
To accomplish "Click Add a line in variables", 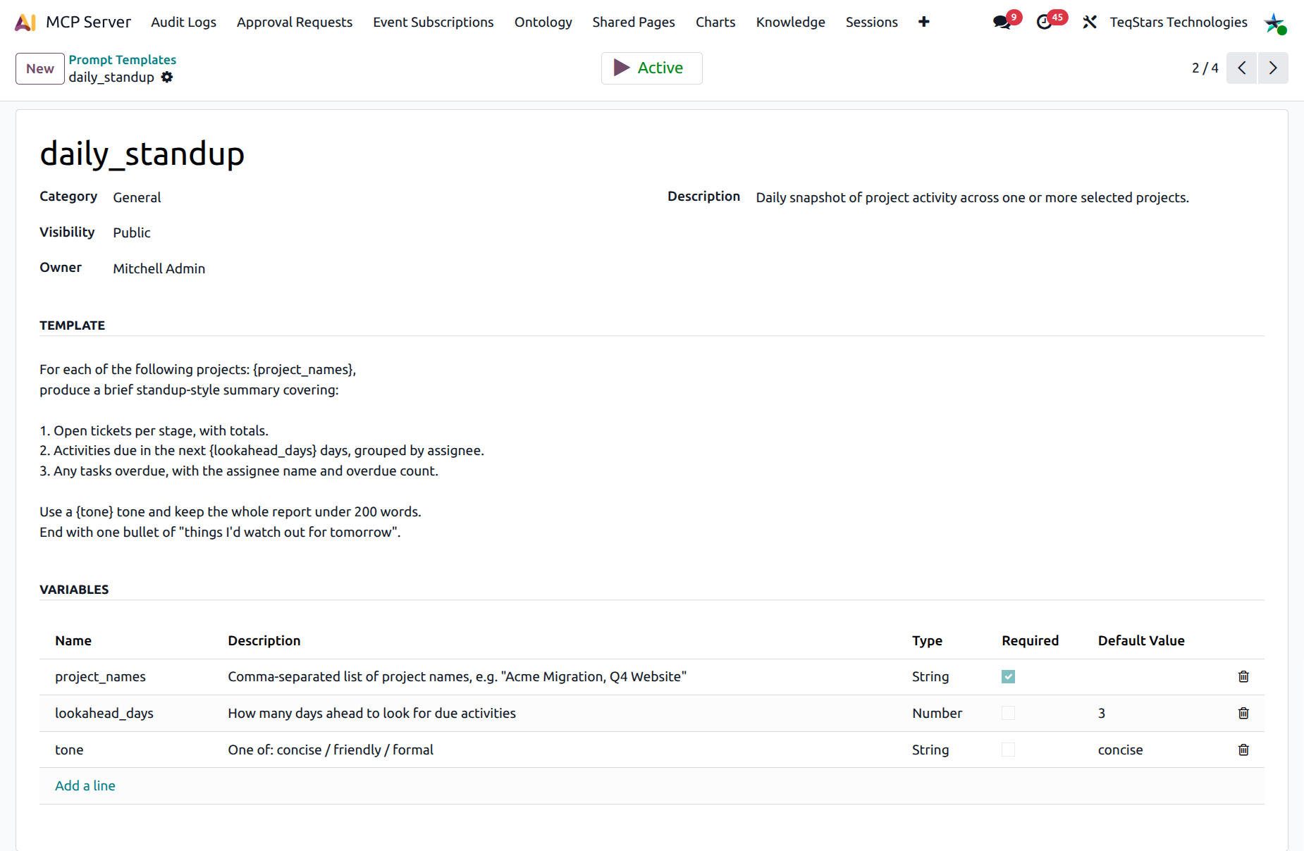I will tap(85, 785).
